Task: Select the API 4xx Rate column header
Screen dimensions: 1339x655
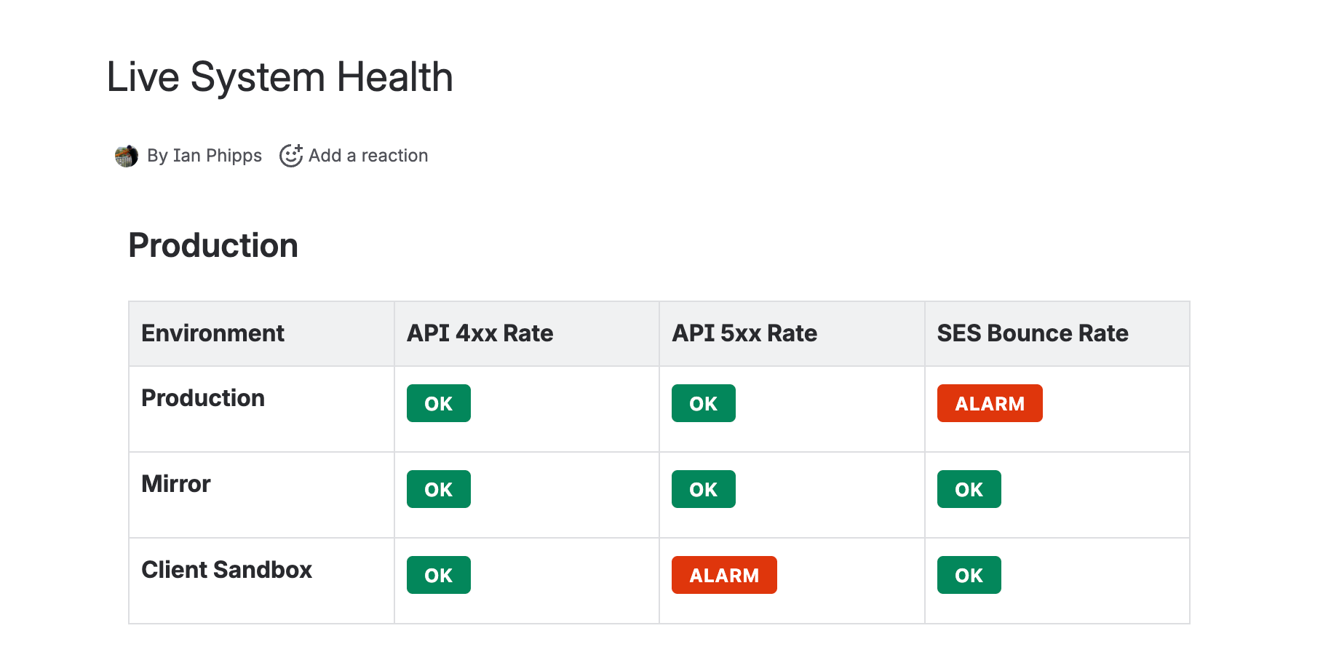Action: [x=480, y=333]
